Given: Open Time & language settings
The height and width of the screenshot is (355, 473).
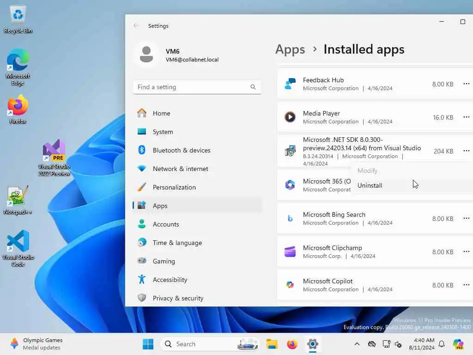Looking at the screenshot, I should tap(197, 243).
